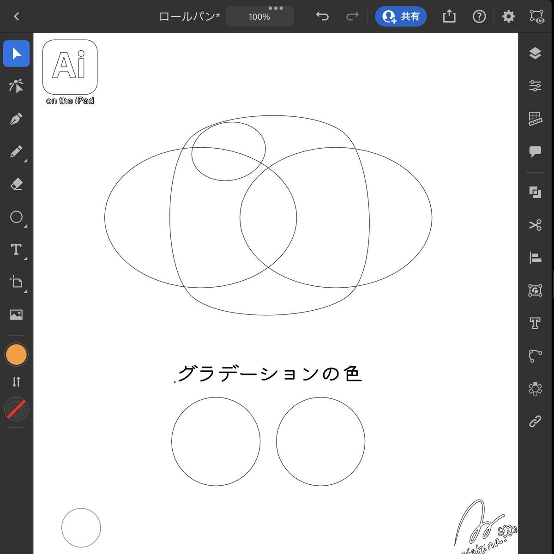Click the ロールパン* document title
Viewport: 554px width, 554px height.
point(190,17)
